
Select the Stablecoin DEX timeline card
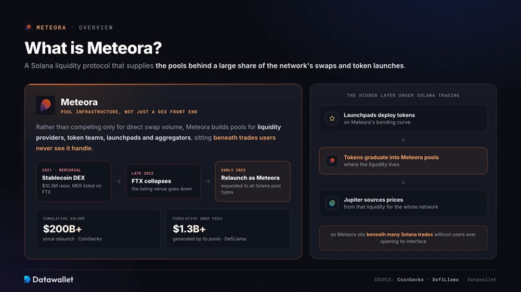(73, 182)
